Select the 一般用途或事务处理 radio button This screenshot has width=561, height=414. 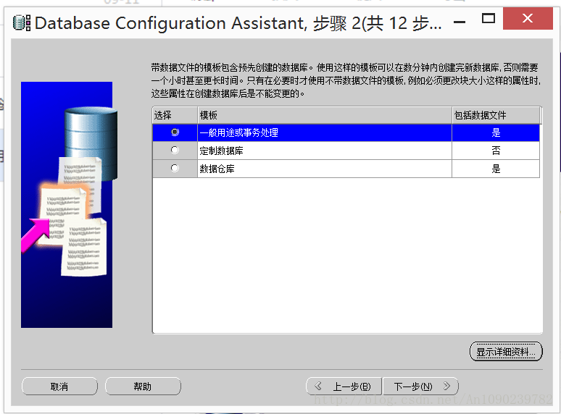point(175,132)
